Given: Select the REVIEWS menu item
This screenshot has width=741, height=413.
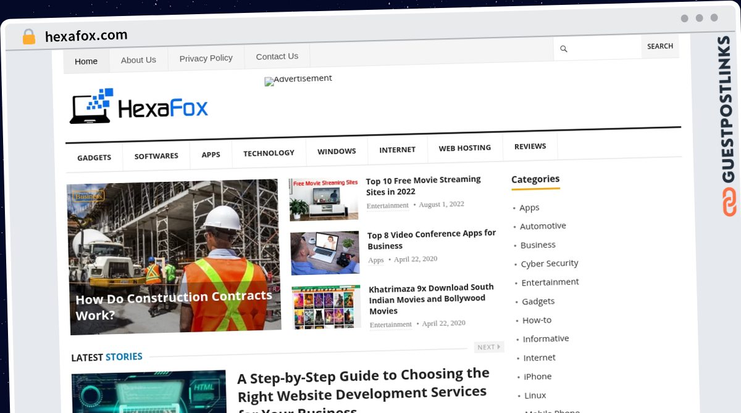Looking at the screenshot, I should click(530, 146).
